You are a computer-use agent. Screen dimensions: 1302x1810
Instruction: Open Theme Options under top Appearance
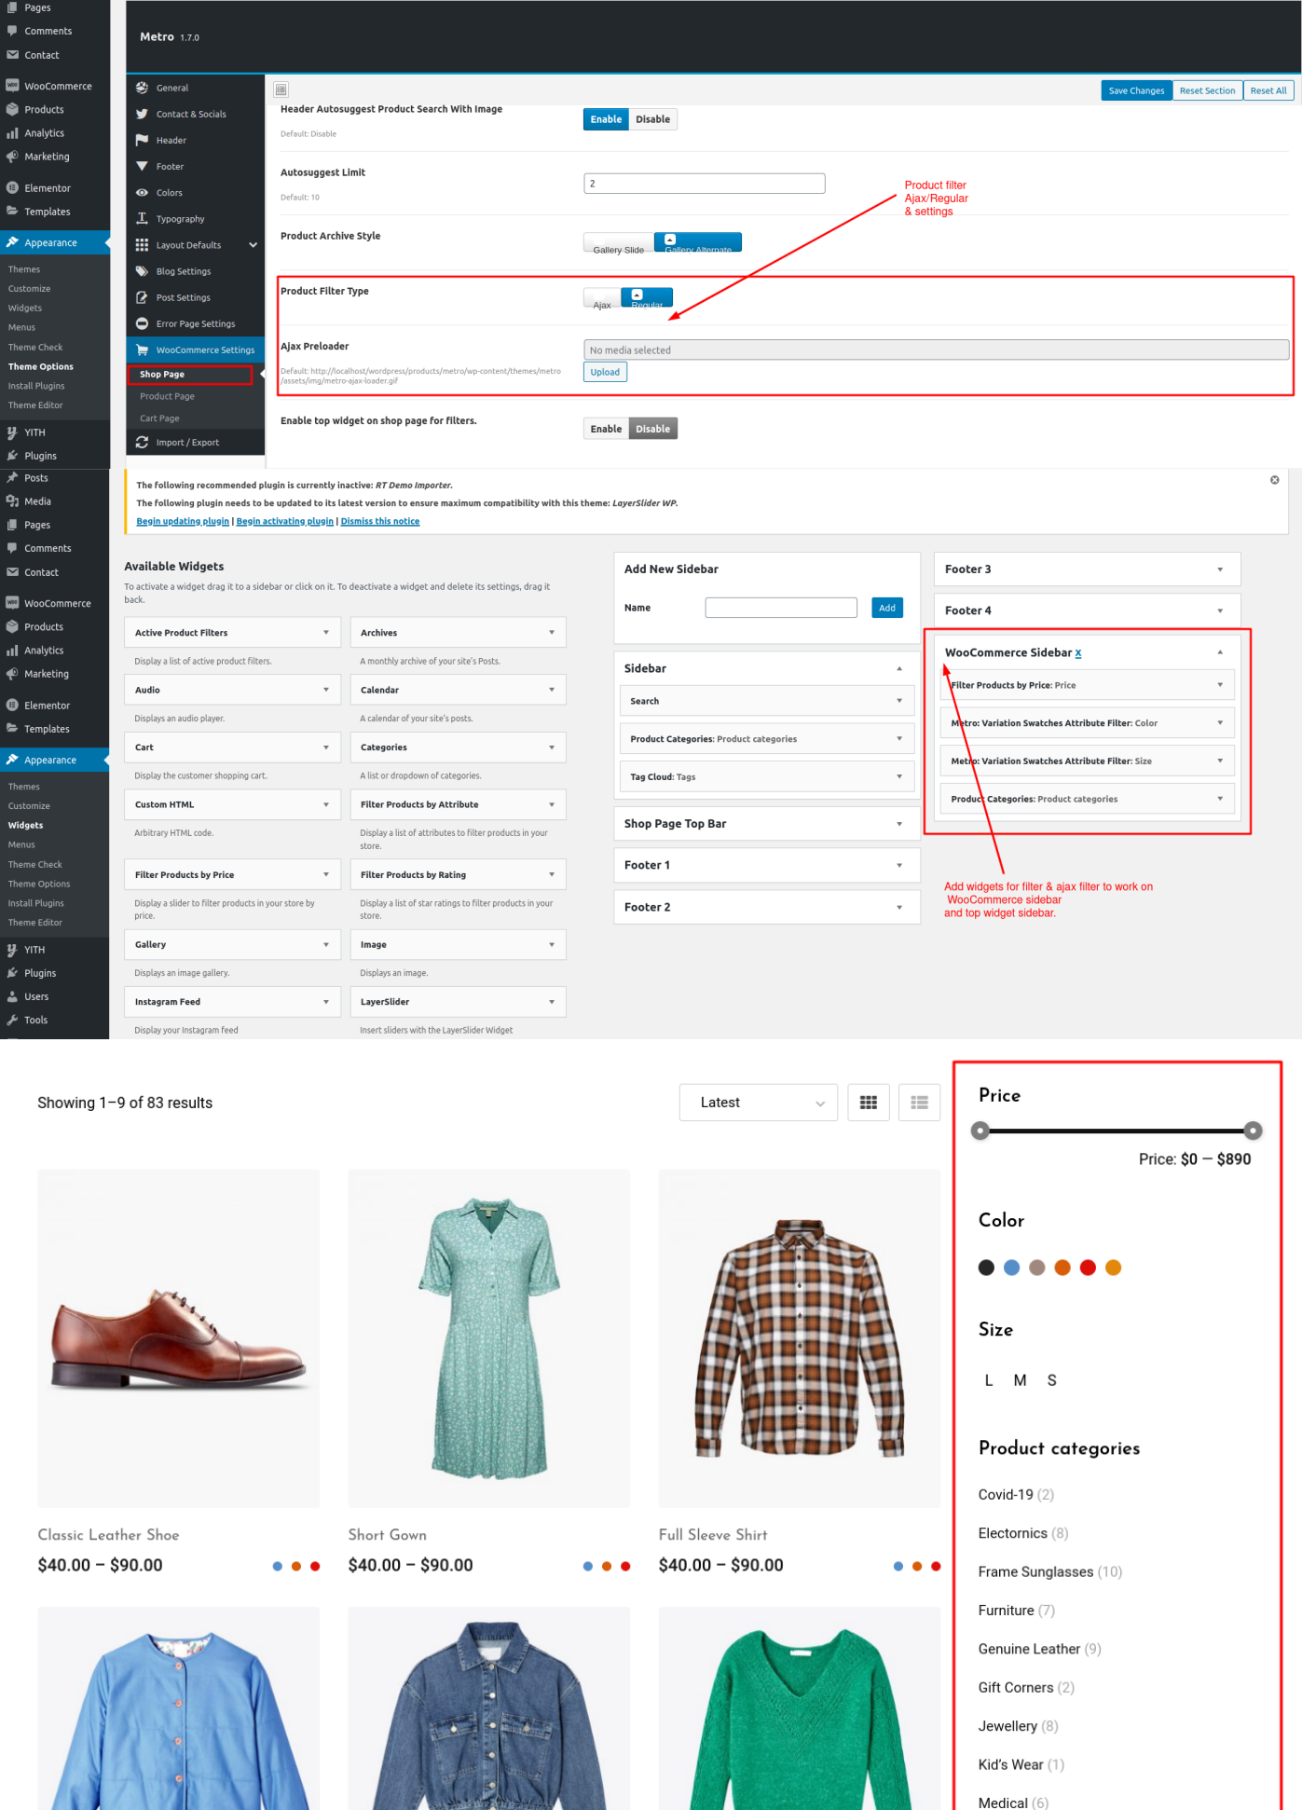(x=41, y=366)
